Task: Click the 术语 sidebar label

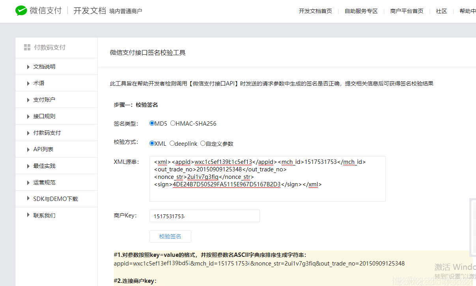Action: click(x=39, y=83)
